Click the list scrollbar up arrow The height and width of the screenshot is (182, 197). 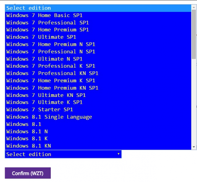[x=194, y=8]
